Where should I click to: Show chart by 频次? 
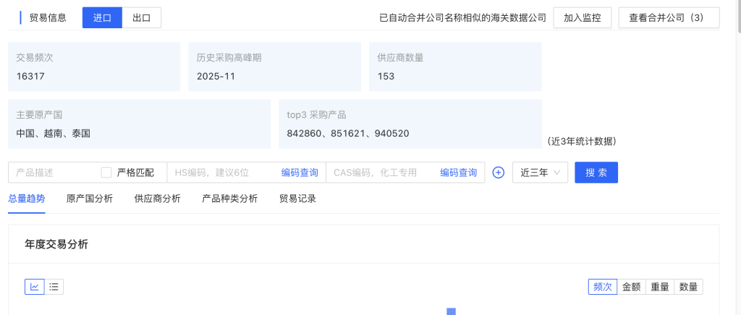point(603,287)
